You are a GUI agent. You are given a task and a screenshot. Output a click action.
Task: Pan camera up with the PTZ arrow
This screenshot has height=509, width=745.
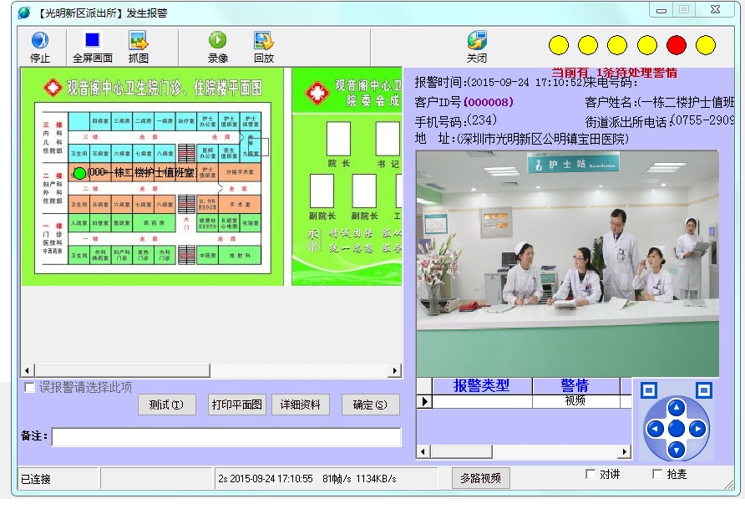(677, 408)
